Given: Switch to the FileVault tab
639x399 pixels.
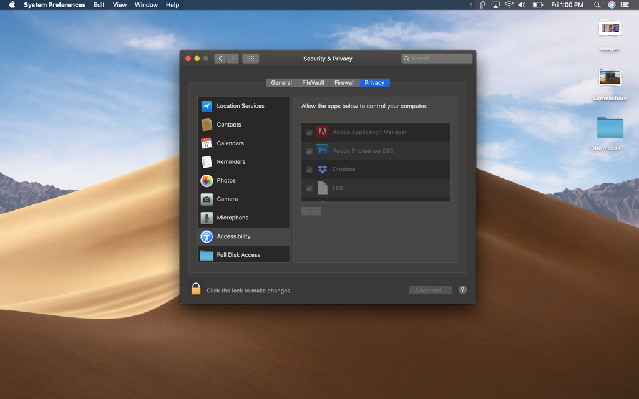Looking at the screenshot, I should [x=313, y=83].
